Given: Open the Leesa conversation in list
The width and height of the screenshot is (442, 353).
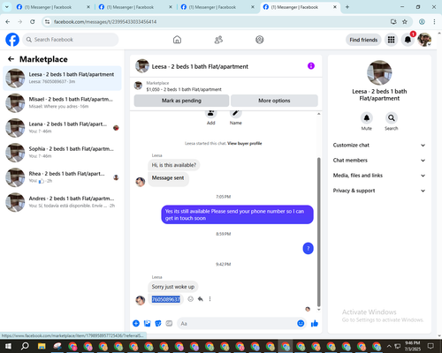Looking at the screenshot, I should coord(62,79).
